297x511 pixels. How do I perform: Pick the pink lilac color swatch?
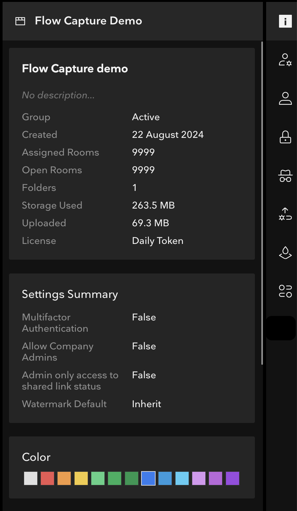coord(199,478)
